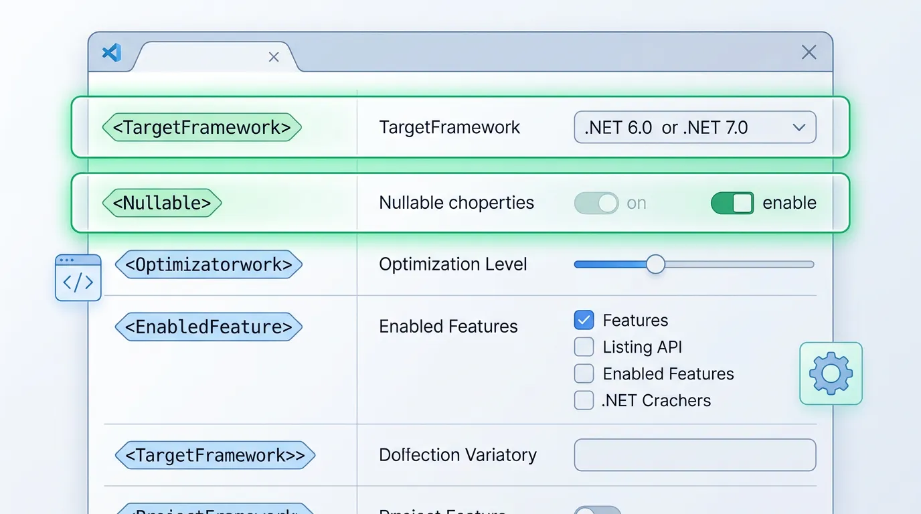Select the <Nullable> tag badge
Screen dimensions: 921x514
pyautogui.click(x=162, y=203)
